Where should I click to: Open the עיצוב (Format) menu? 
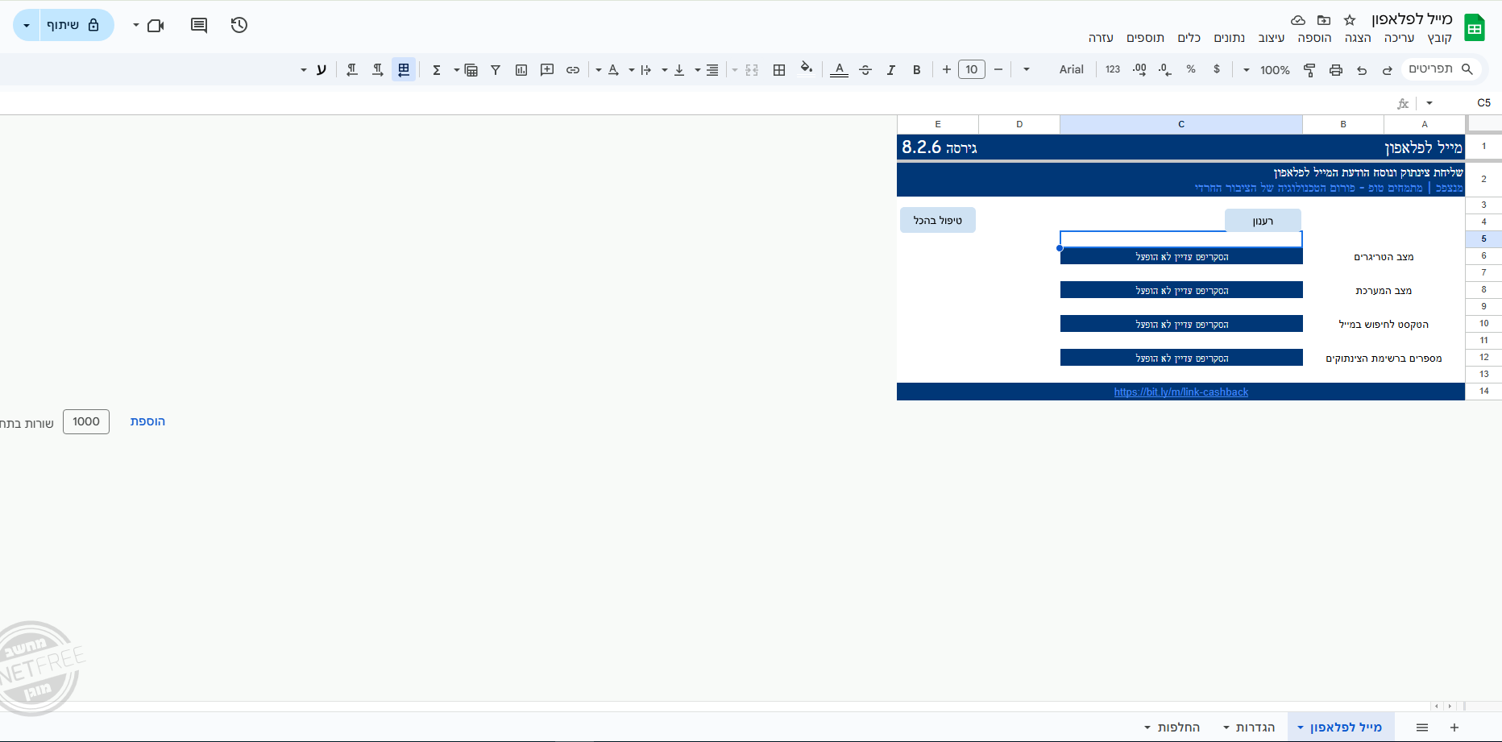[1272, 38]
